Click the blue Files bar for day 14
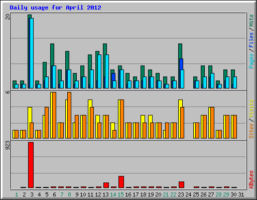257x200 pixels. (x=113, y=77)
